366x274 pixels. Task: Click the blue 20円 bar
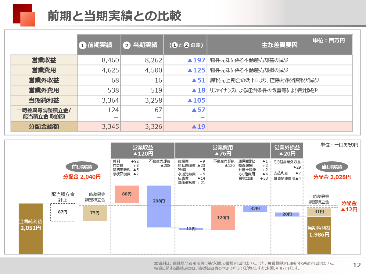pyautogui.click(x=287, y=214)
